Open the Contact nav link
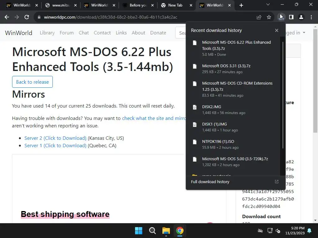The width and height of the screenshot is (318, 238). pos(102,33)
